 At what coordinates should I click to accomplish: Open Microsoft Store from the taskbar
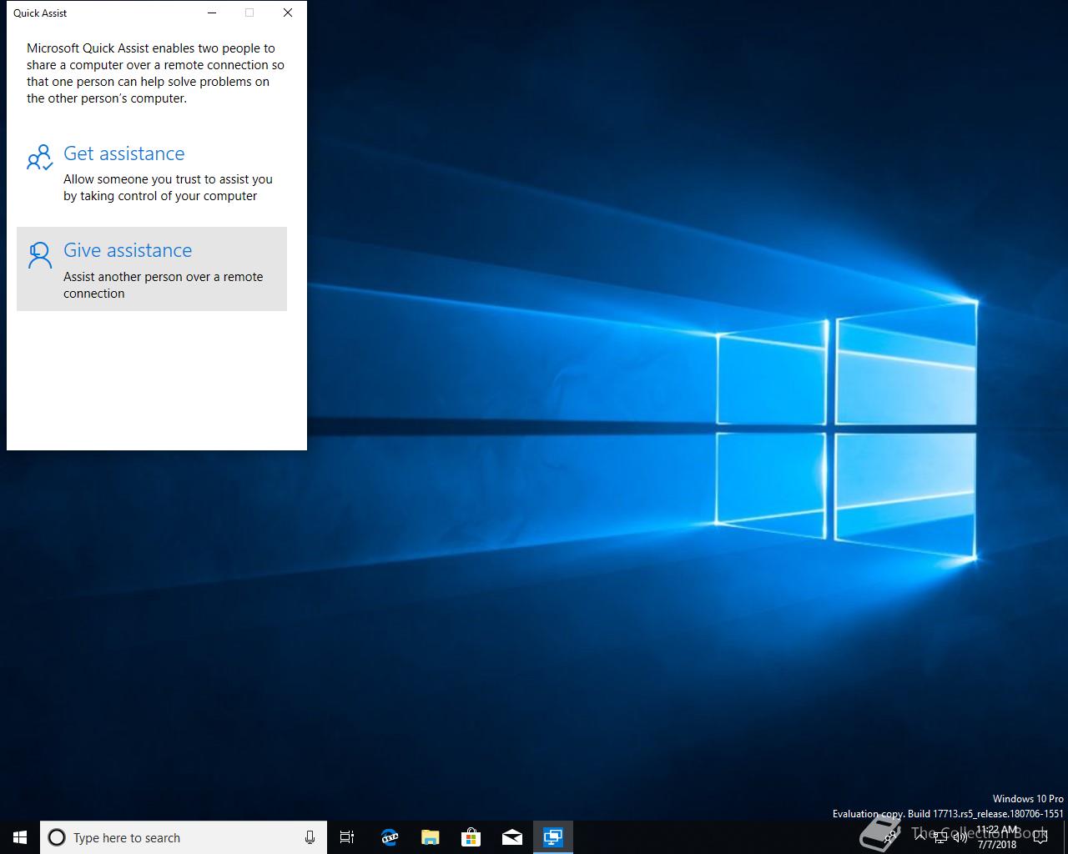pos(471,837)
